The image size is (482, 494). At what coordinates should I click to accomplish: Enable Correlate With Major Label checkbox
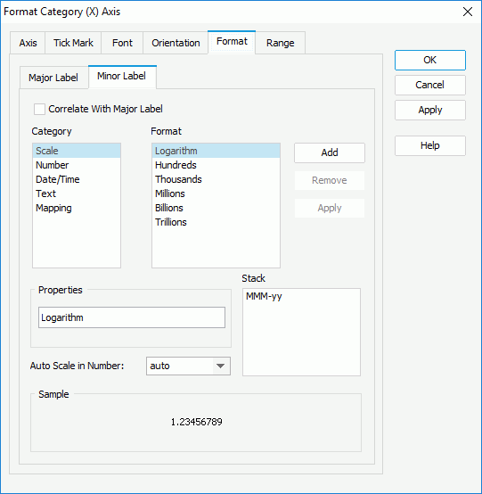click(39, 110)
